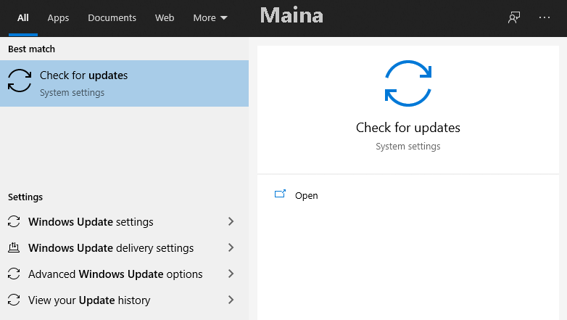The image size is (567, 320).
Task: Open Windows Update delivery settings result
Action: pyautogui.click(x=124, y=247)
